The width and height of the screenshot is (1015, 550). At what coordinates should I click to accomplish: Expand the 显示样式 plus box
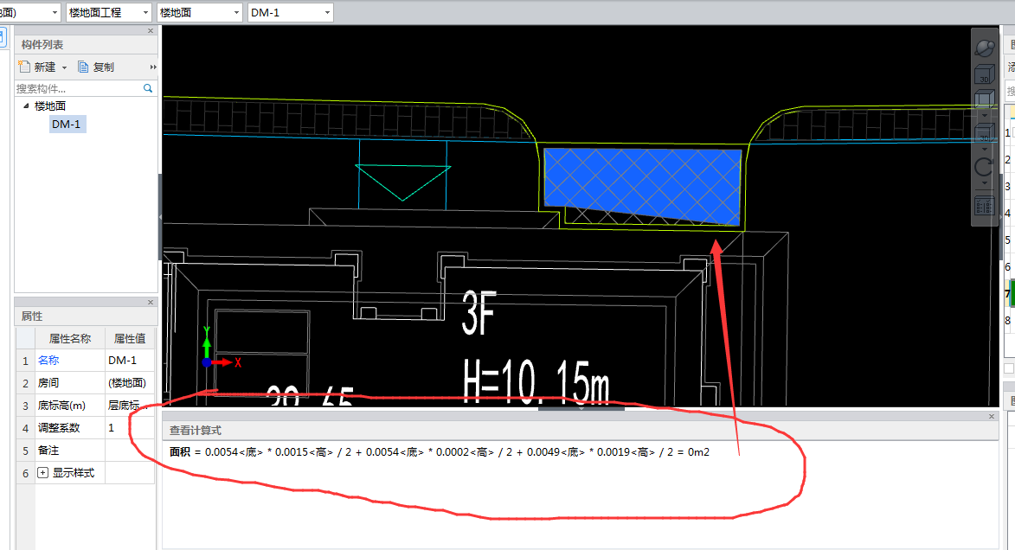[x=42, y=472]
